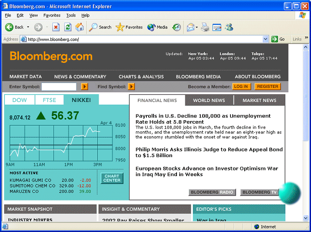311x232 pixels.
Task: Go to the Home page
Action: click(x=79, y=27)
